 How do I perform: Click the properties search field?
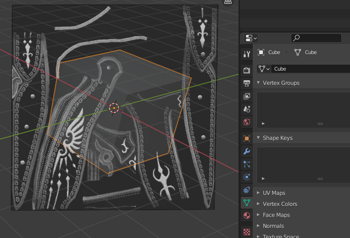[317, 38]
